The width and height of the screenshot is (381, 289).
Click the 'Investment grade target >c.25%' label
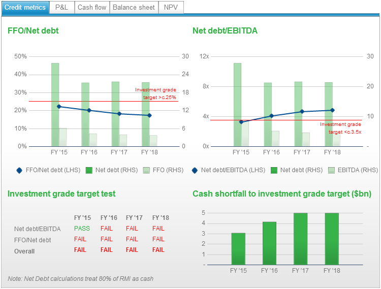pyautogui.click(x=155, y=93)
